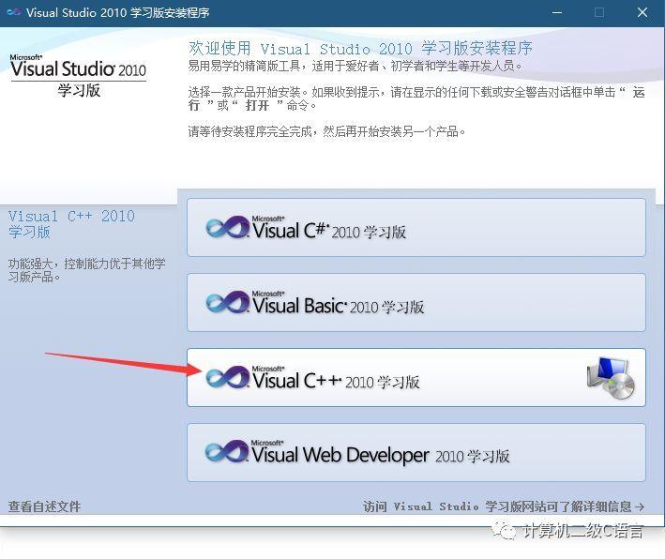Click the text 选择一款产品开始安装
Image resolution: width=665 pixels, height=559 pixels.
tap(244, 92)
